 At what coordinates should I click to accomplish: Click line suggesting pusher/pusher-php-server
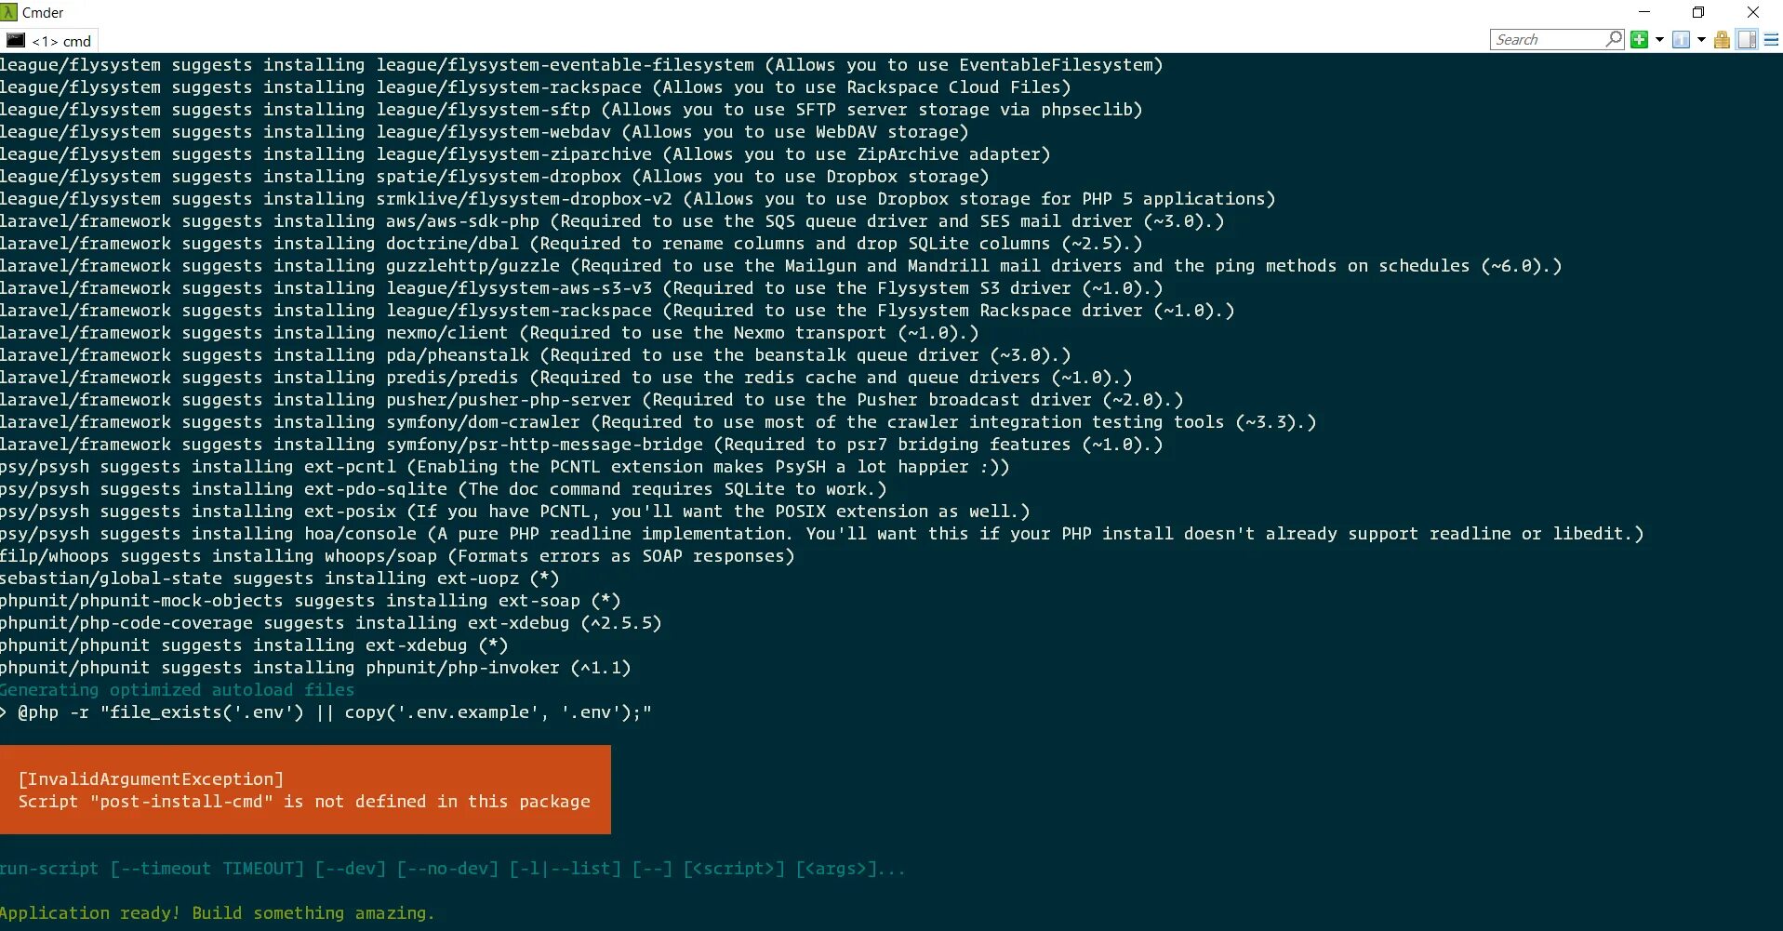(592, 400)
